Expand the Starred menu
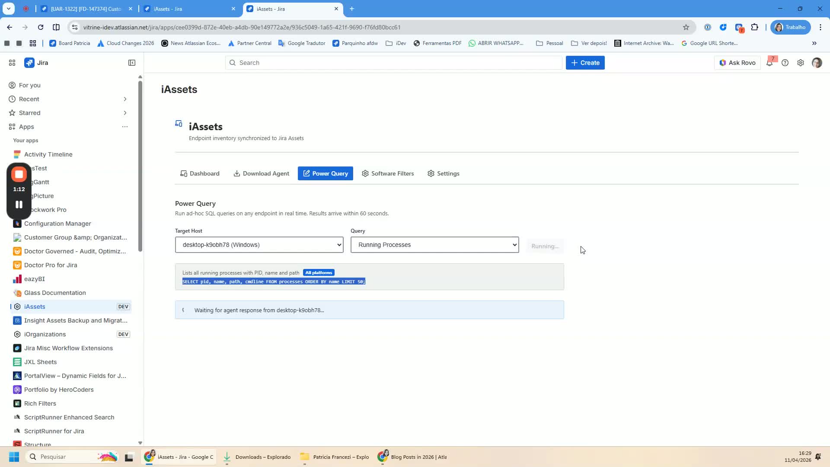The width and height of the screenshot is (830, 467). (x=125, y=113)
